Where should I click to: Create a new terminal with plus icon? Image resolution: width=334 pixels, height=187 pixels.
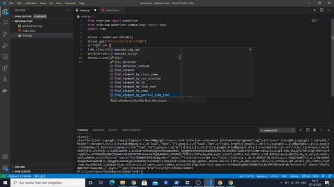301,130
